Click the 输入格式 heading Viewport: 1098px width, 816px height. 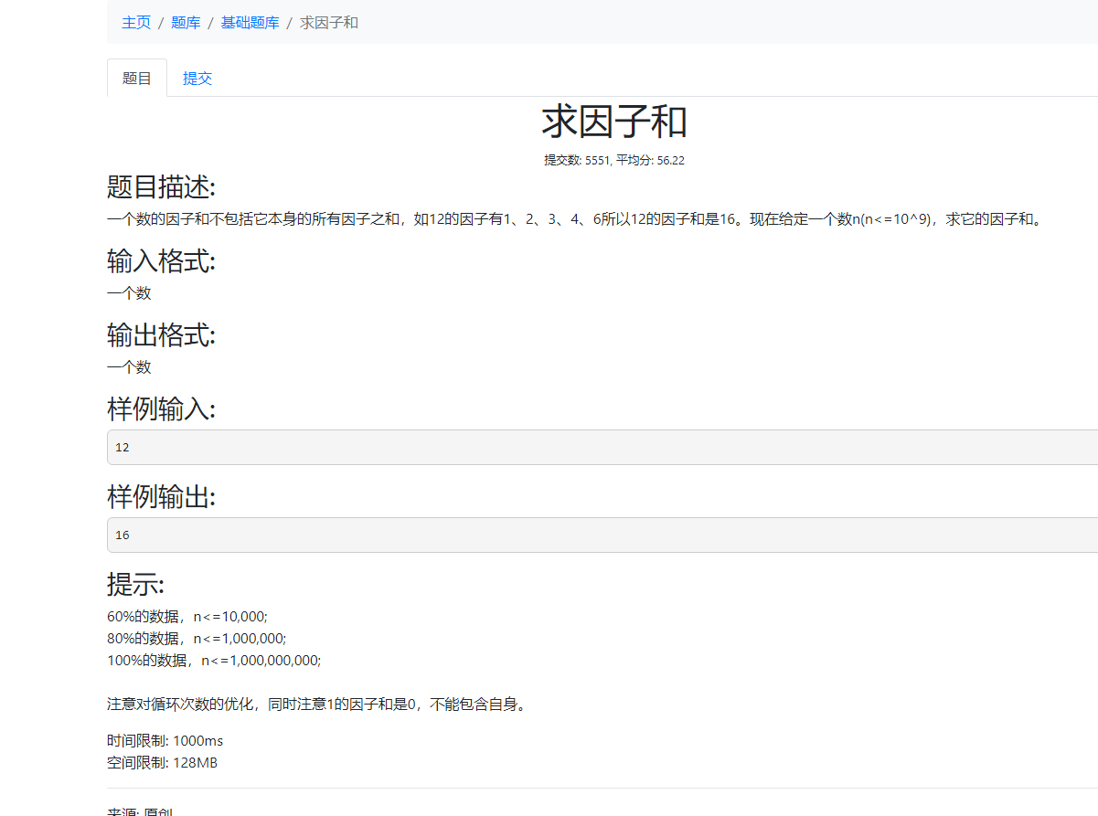click(162, 261)
